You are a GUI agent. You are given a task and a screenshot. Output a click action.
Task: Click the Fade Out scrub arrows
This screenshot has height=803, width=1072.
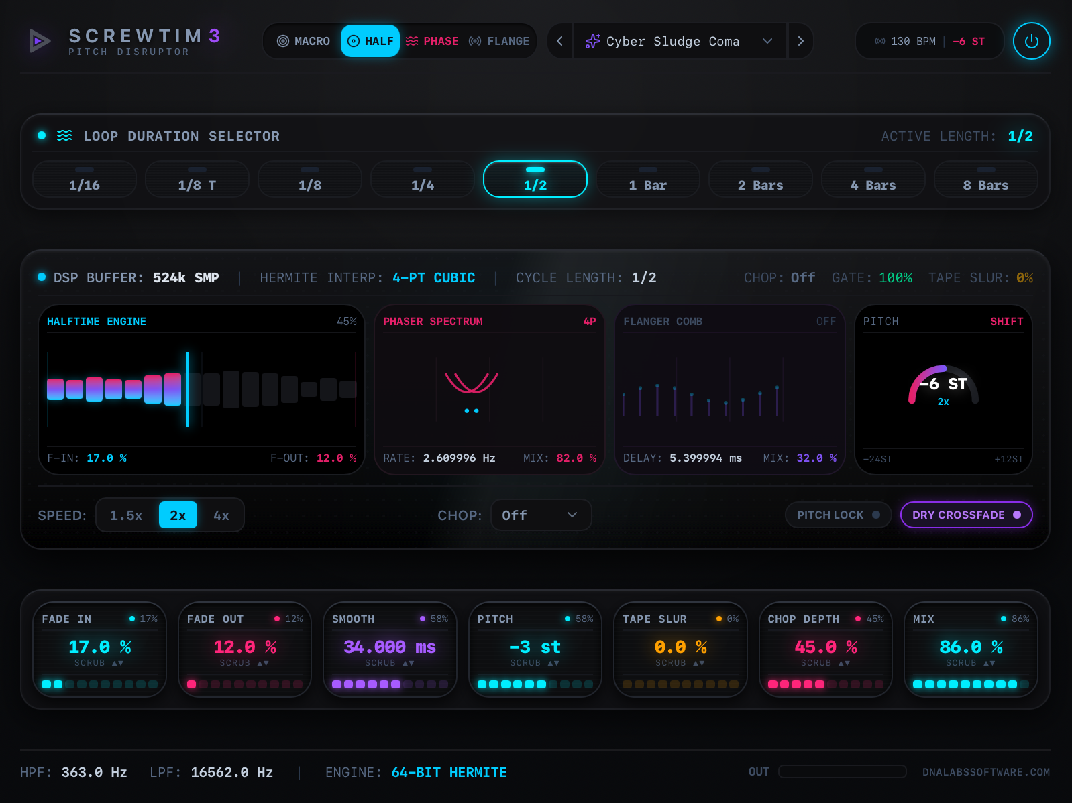[x=263, y=663]
